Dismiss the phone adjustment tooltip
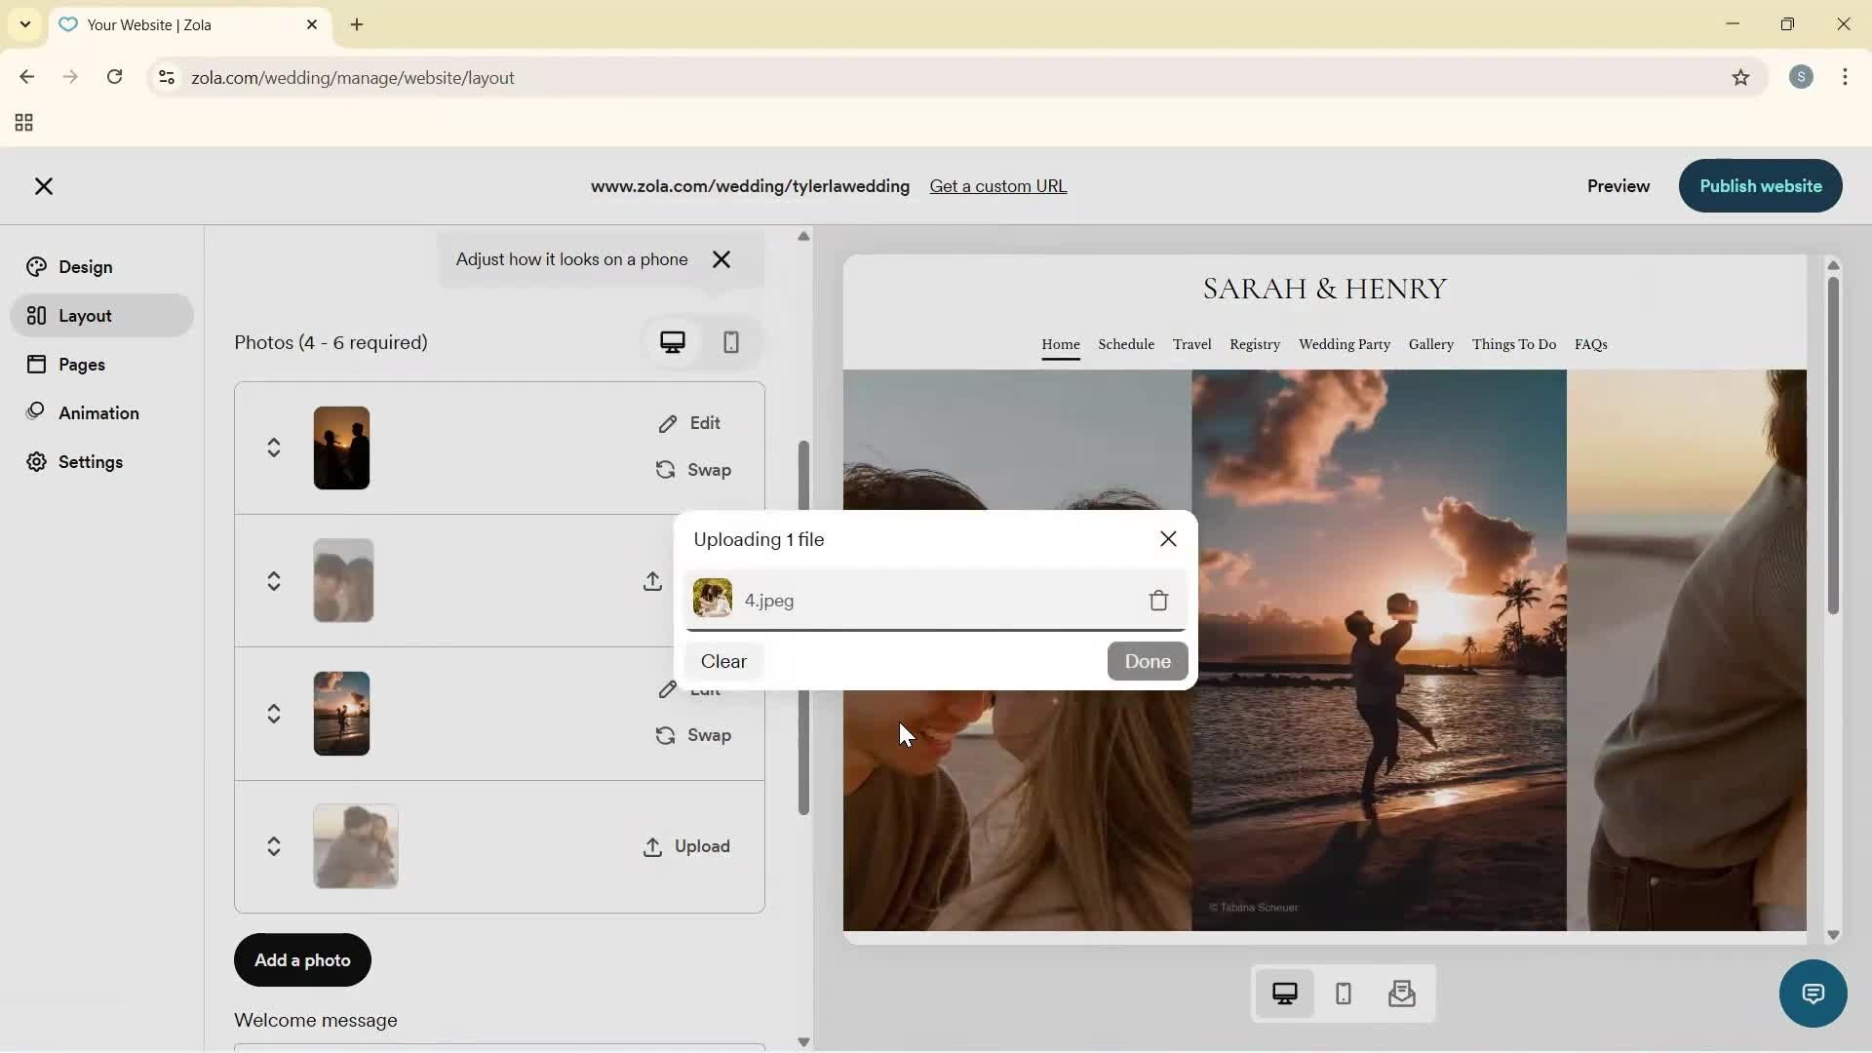This screenshot has height=1053, width=1872. [721, 259]
